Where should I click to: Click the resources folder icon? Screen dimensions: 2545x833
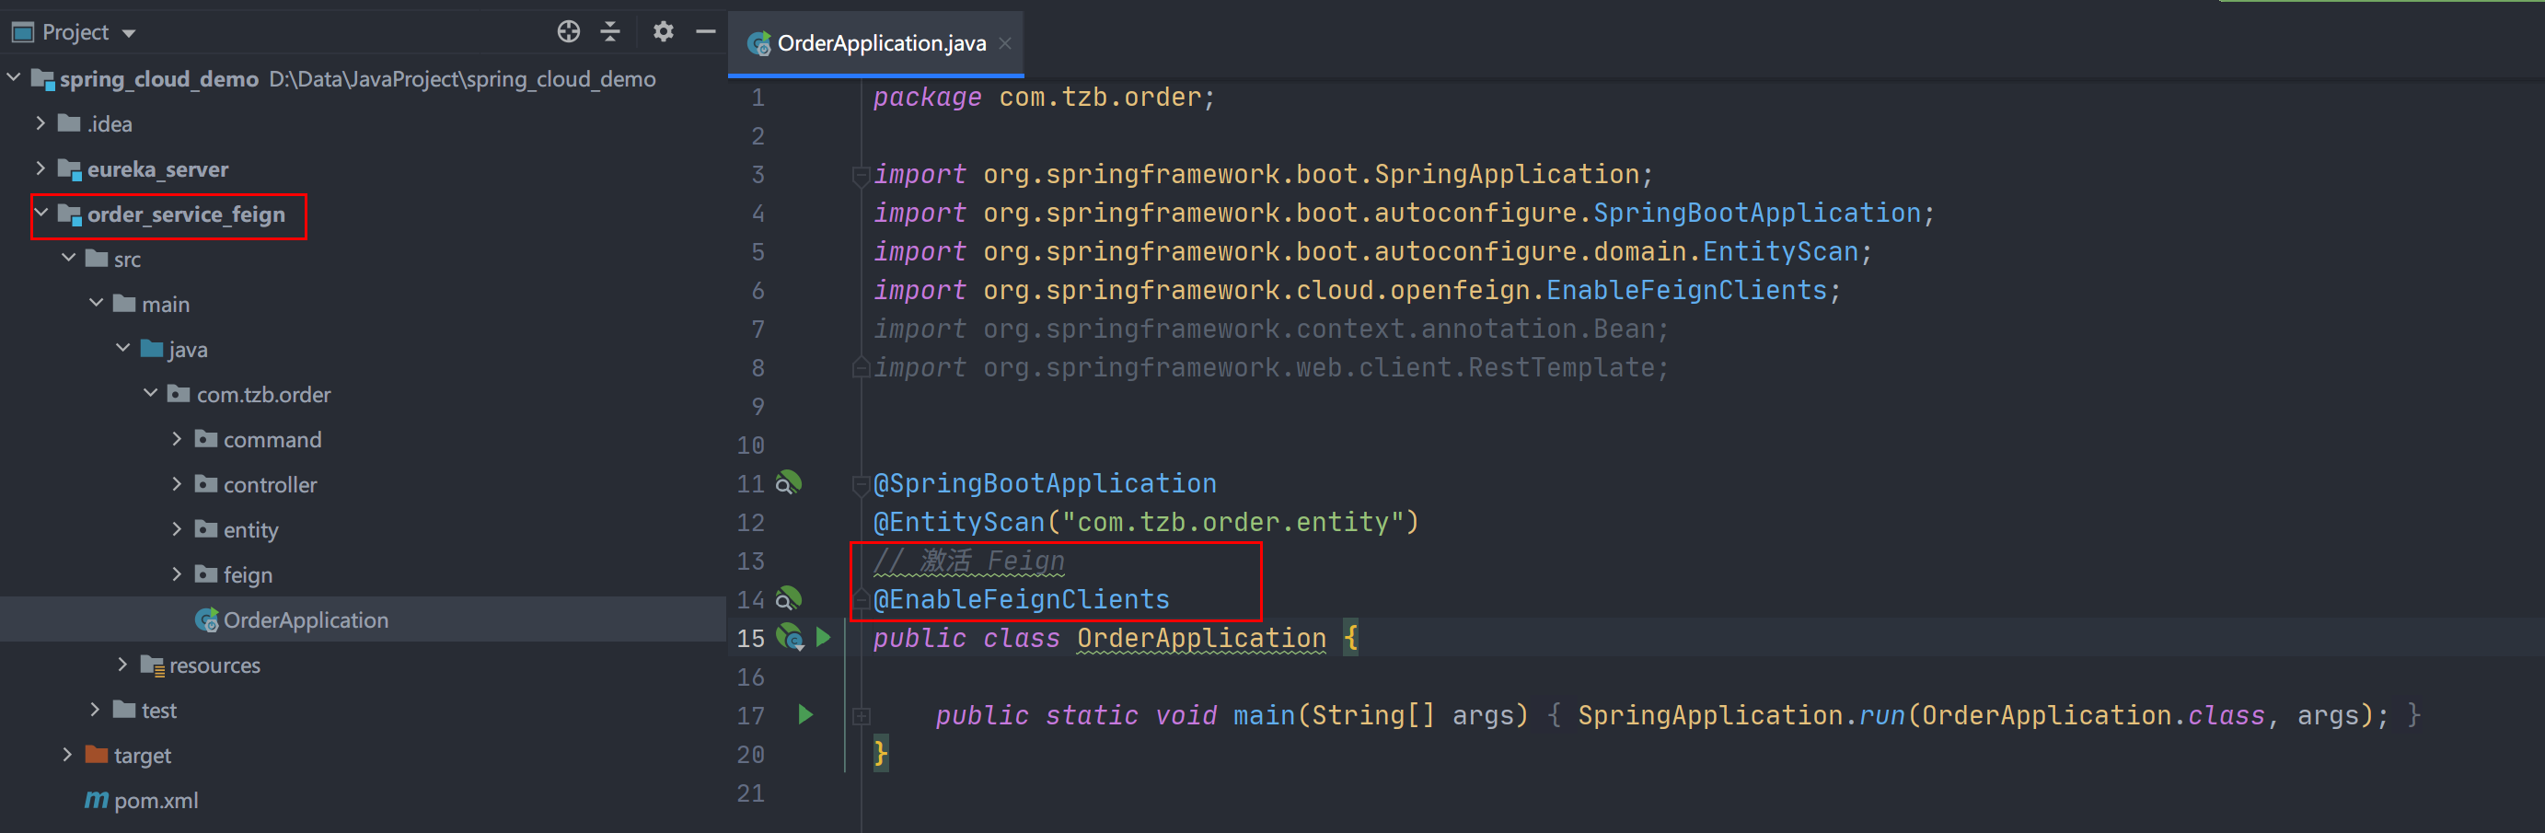tap(152, 665)
